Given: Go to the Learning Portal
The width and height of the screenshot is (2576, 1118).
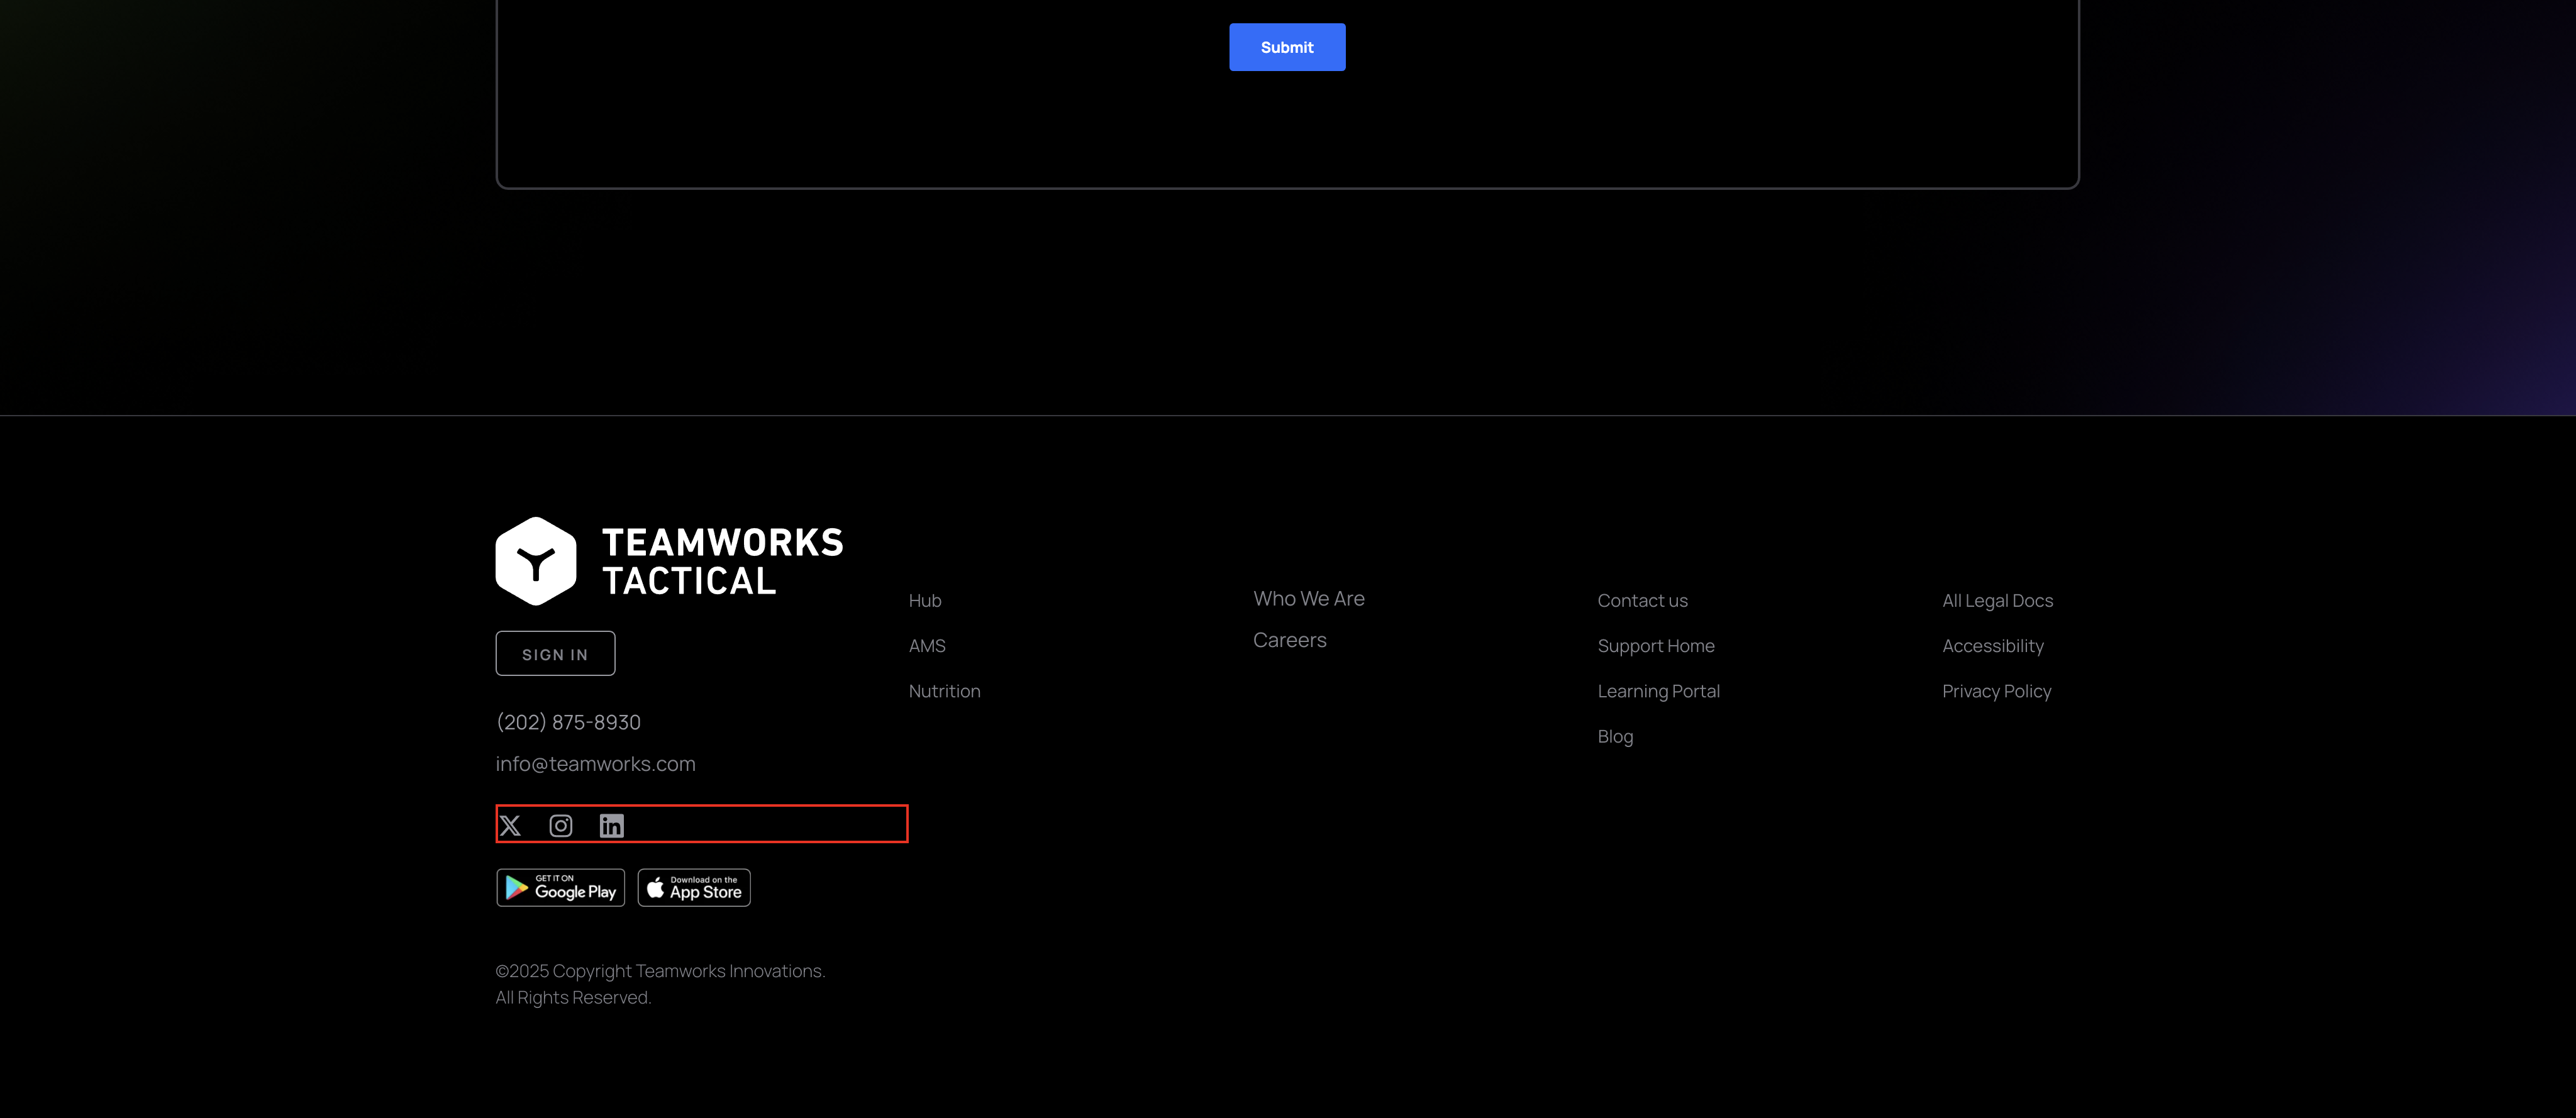Looking at the screenshot, I should [x=1658, y=691].
